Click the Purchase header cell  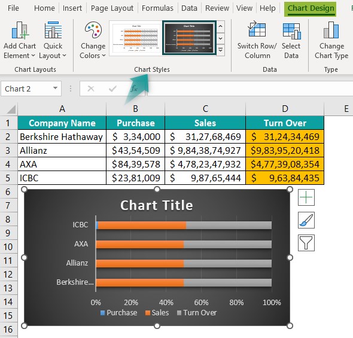pos(135,123)
